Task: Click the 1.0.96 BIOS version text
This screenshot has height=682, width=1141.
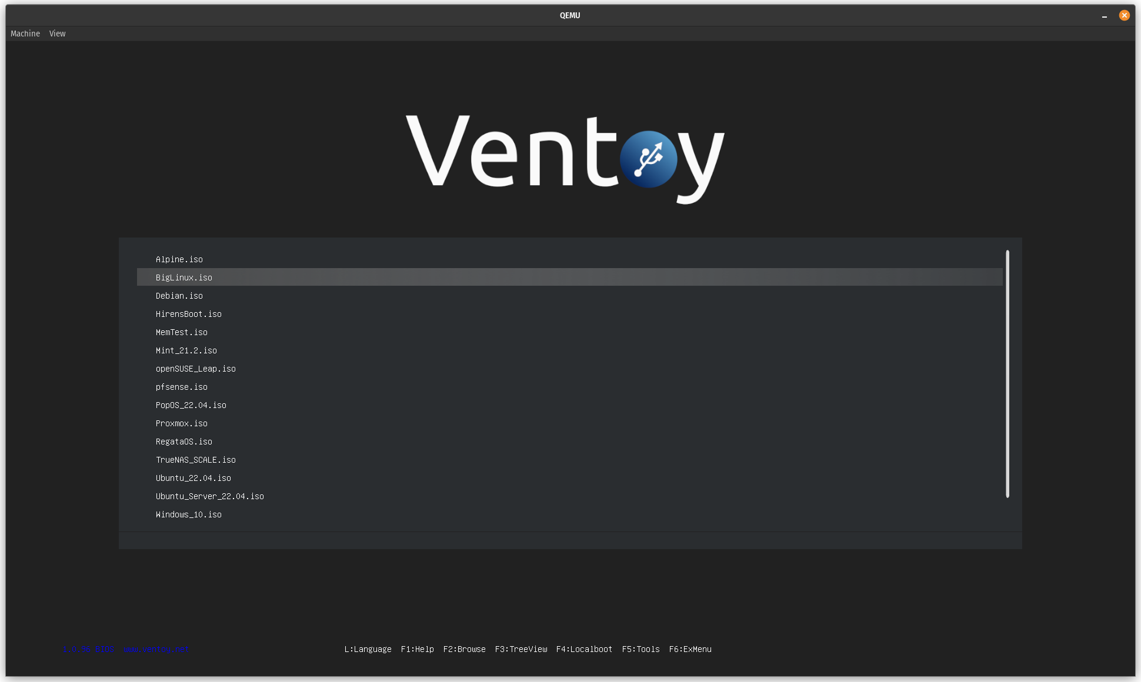Action: [x=88, y=649]
